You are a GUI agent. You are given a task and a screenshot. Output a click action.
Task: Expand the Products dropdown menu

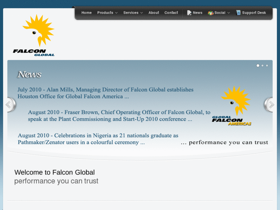point(107,13)
